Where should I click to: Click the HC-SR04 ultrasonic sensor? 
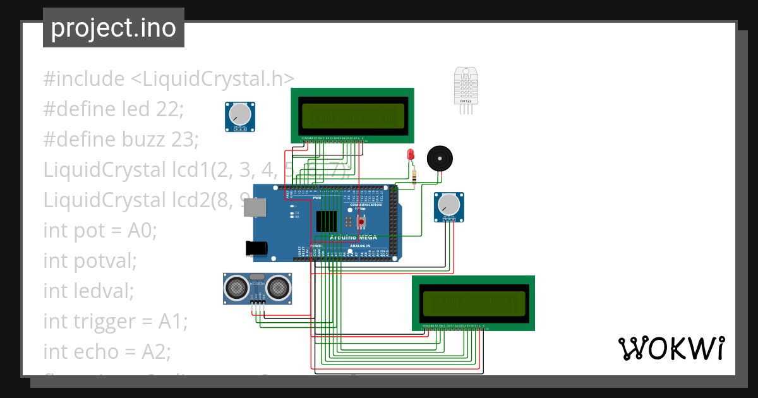pyautogui.click(x=257, y=289)
